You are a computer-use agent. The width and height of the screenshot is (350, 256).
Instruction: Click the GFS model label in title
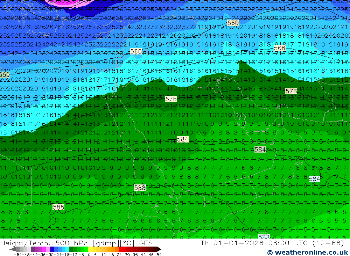[x=146, y=243]
